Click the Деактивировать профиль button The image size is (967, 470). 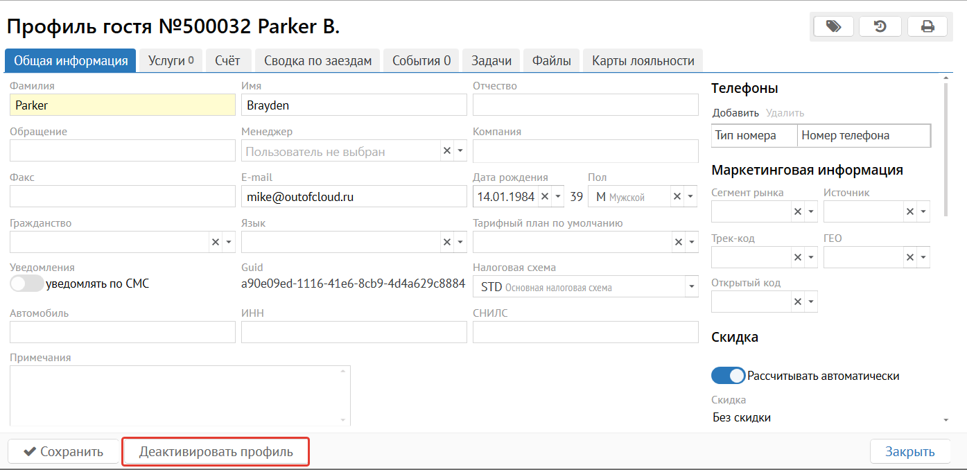[216, 452]
